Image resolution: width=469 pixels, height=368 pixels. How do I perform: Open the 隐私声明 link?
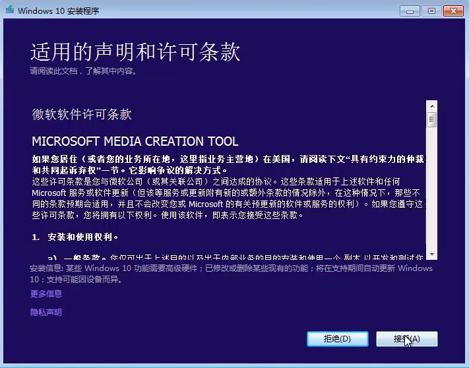pyautogui.click(x=46, y=312)
